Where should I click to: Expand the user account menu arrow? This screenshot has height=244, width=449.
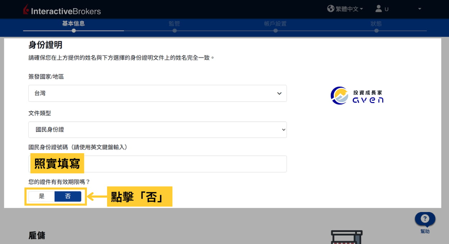pyautogui.click(x=420, y=9)
